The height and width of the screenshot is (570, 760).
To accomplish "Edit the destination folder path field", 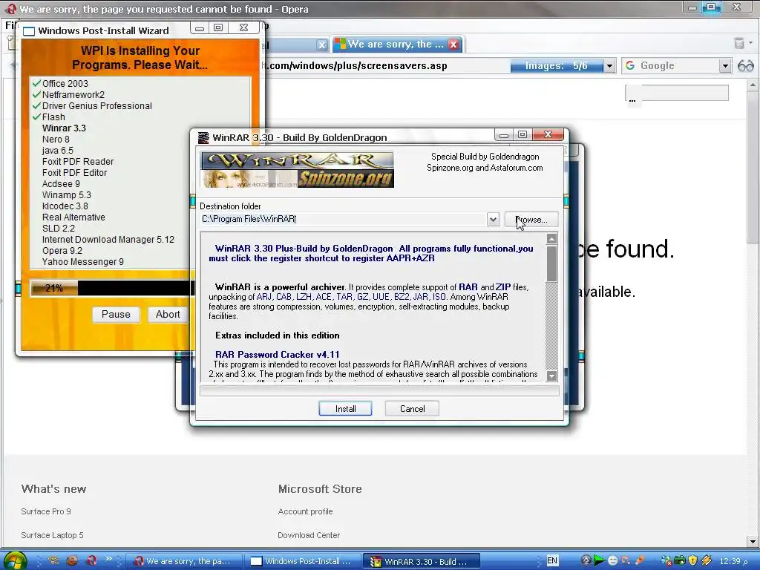I will (343, 219).
